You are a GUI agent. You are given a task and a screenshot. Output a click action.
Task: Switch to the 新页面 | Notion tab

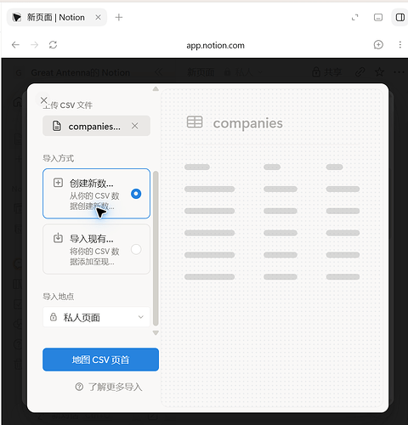(56, 18)
